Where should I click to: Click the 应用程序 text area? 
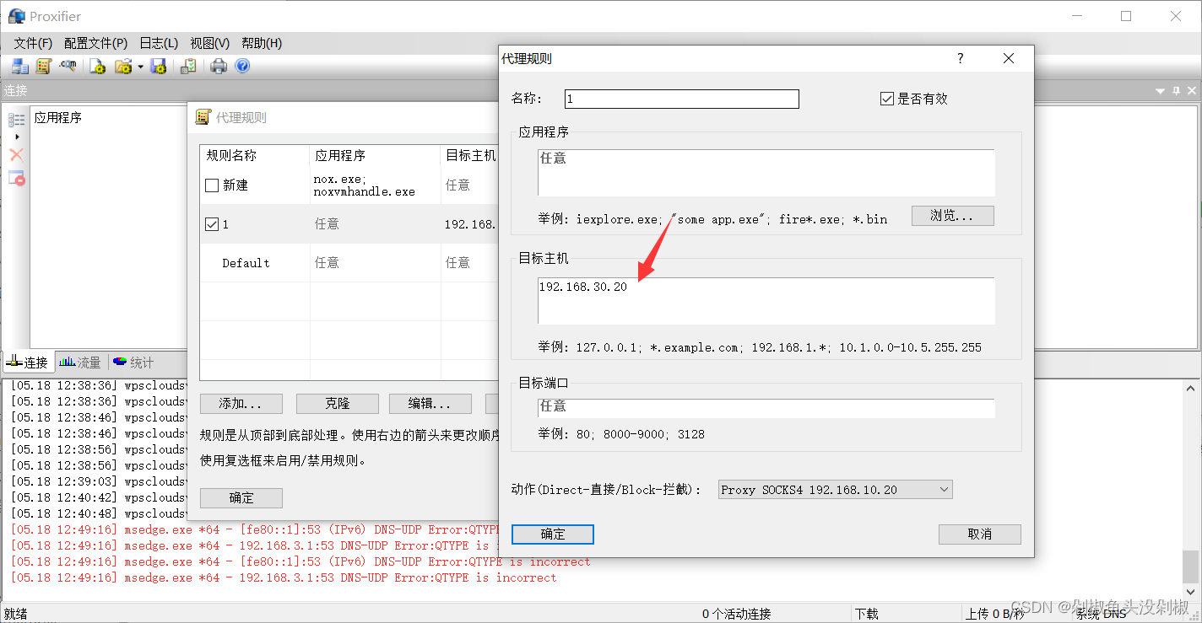[x=766, y=173]
